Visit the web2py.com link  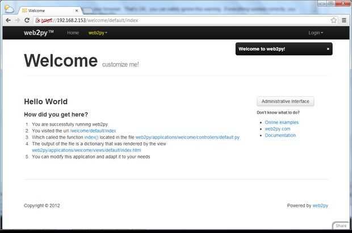pyautogui.click(x=278, y=129)
